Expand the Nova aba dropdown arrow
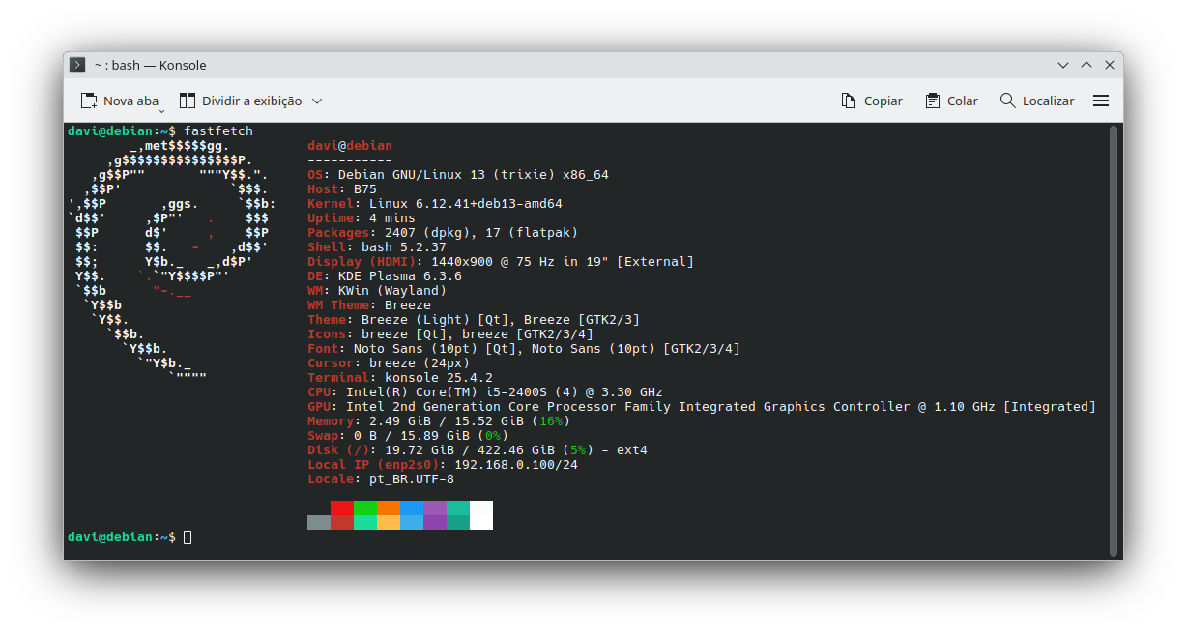1187x635 pixels. [x=162, y=109]
